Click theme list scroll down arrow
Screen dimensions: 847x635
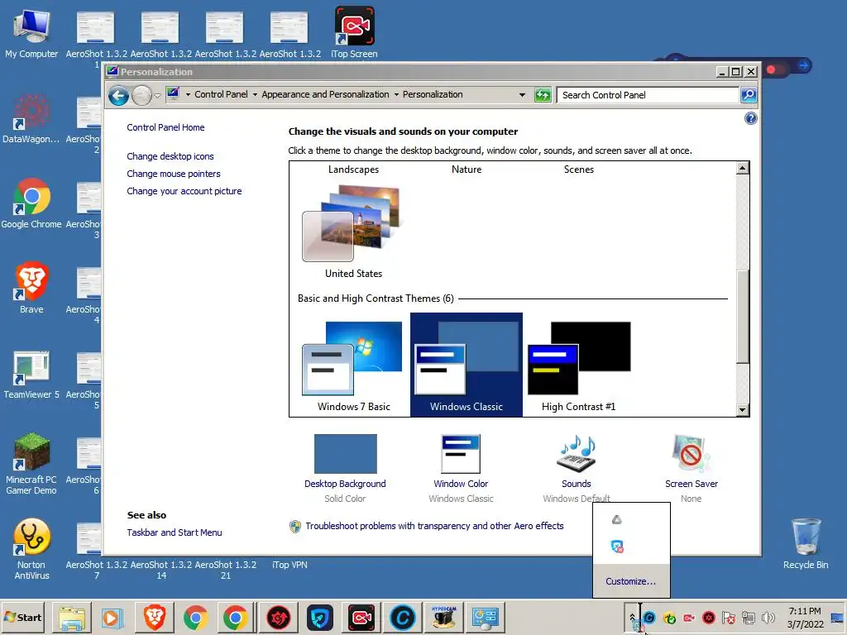tap(742, 410)
